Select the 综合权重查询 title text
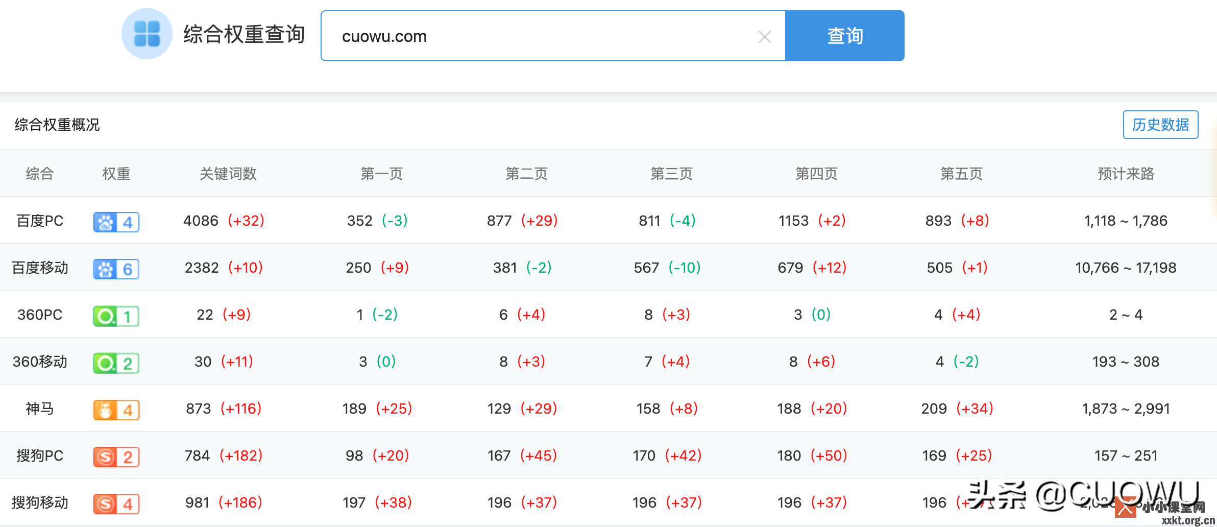Screen dimensions: 1217x527 point(244,35)
